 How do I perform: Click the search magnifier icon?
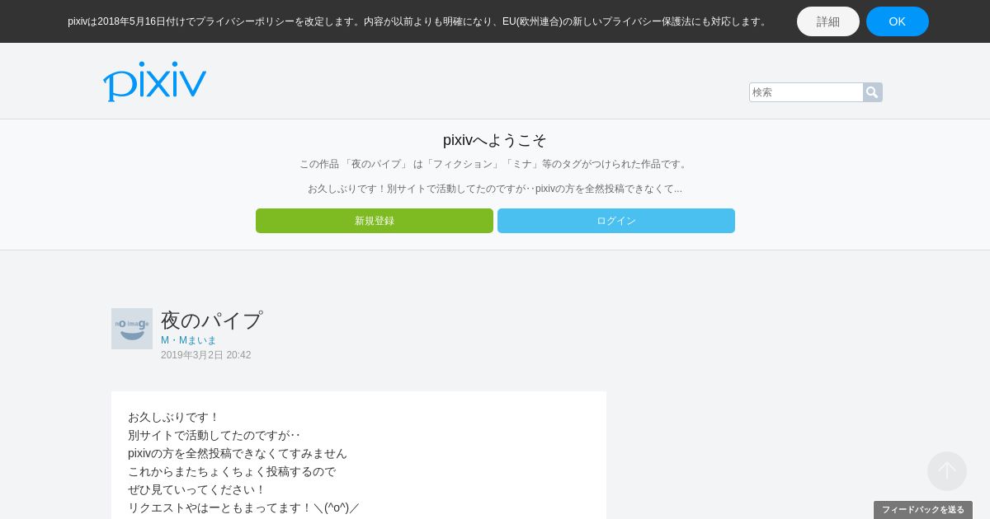(872, 92)
